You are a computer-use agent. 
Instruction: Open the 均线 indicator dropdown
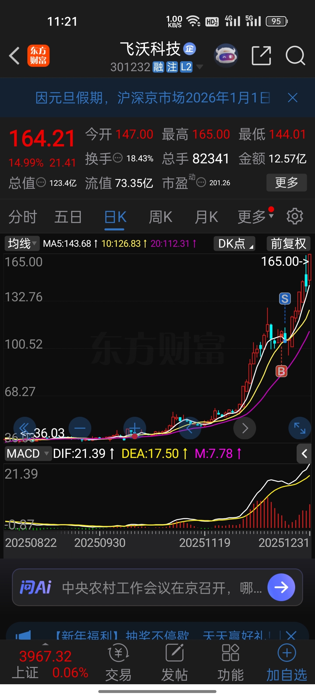[22, 244]
